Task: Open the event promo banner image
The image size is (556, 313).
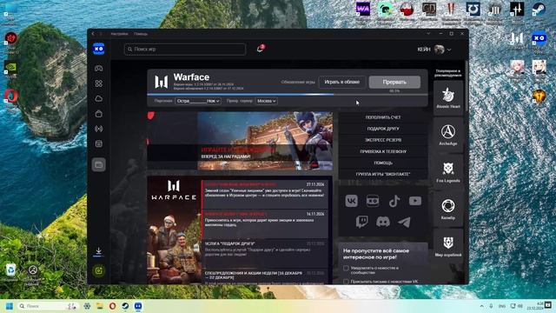Action: point(240,141)
